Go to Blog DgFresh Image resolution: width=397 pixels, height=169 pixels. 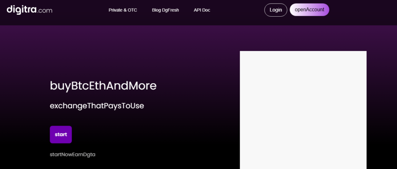[x=165, y=10]
